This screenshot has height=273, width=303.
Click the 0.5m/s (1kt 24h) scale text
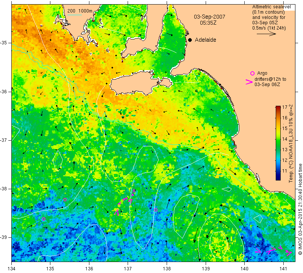[x=269, y=28]
